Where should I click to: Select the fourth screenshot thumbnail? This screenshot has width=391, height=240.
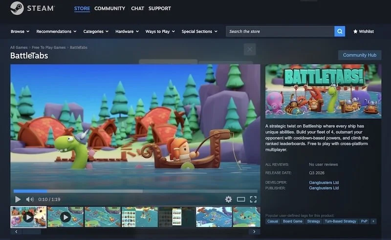[x=140, y=217]
